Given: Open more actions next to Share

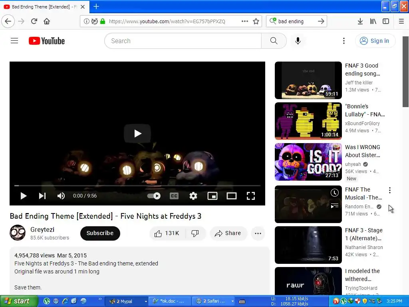Looking at the screenshot, I should click(258, 233).
